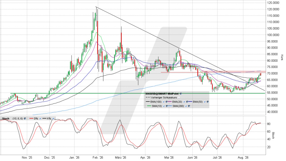Click the EMA(100) legend label
The height and width of the screenshot is (161, 286).
tap(156, 102)
